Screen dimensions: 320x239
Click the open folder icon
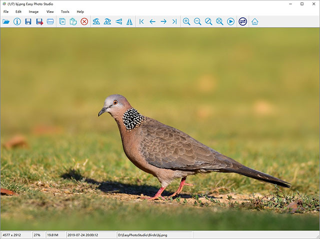(6, 21)
